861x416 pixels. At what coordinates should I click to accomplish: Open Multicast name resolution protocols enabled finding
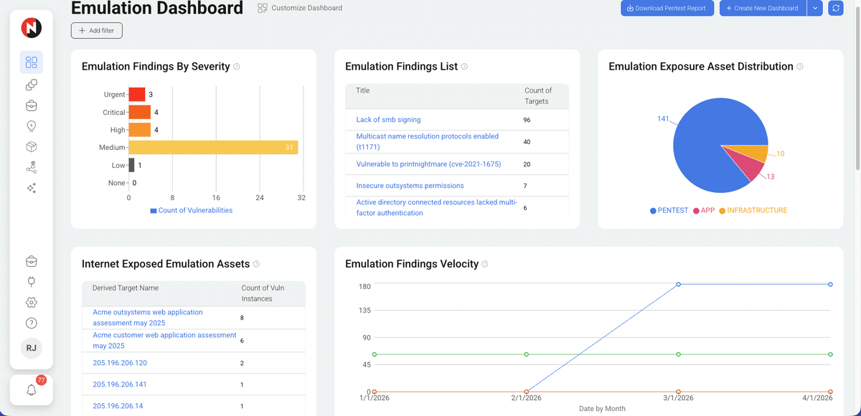click(x=428, y=141)
